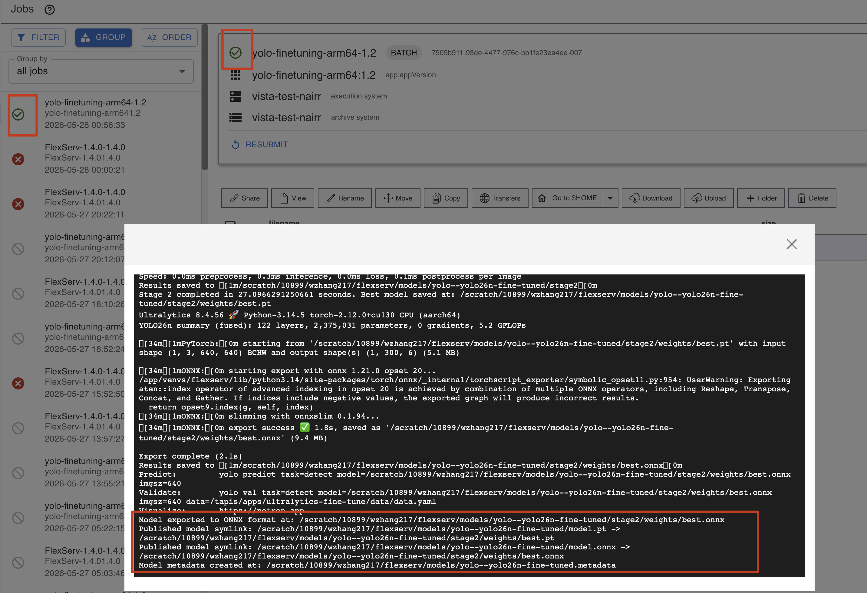Click the GROUP button

tap(103, 37)
